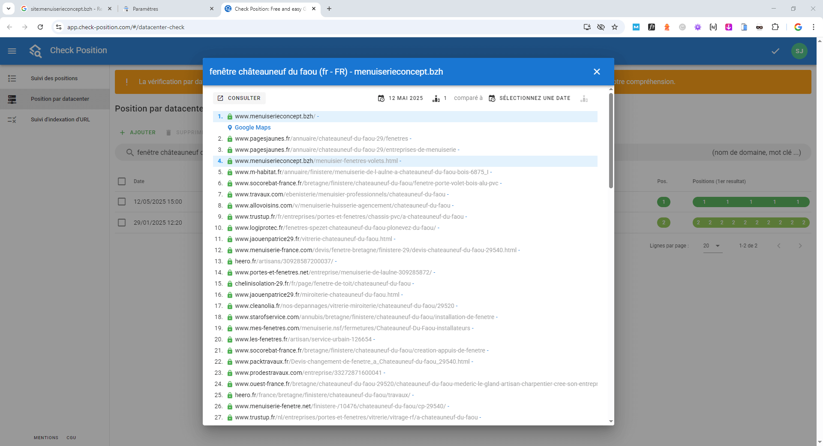
Task: Close the Check Position browser tab
Action: [314, 9]
